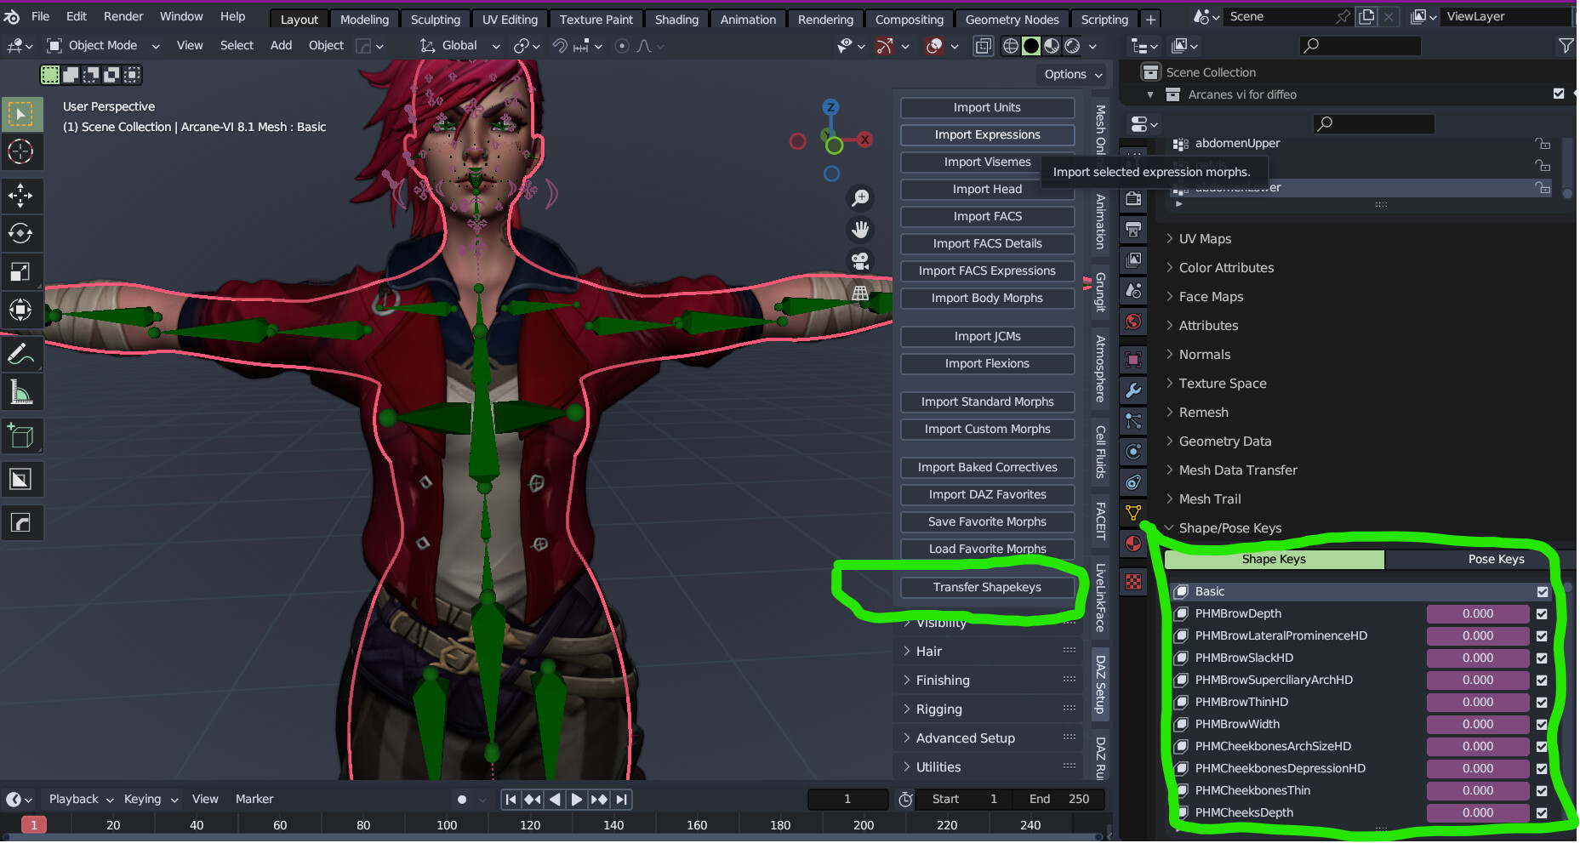Toggle the Basic shape key checkbox
Viewport: 1580px width, 843px height.
(x=1542, y=592)
